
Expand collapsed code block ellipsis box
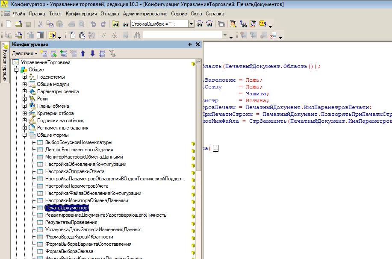(215, 148)
